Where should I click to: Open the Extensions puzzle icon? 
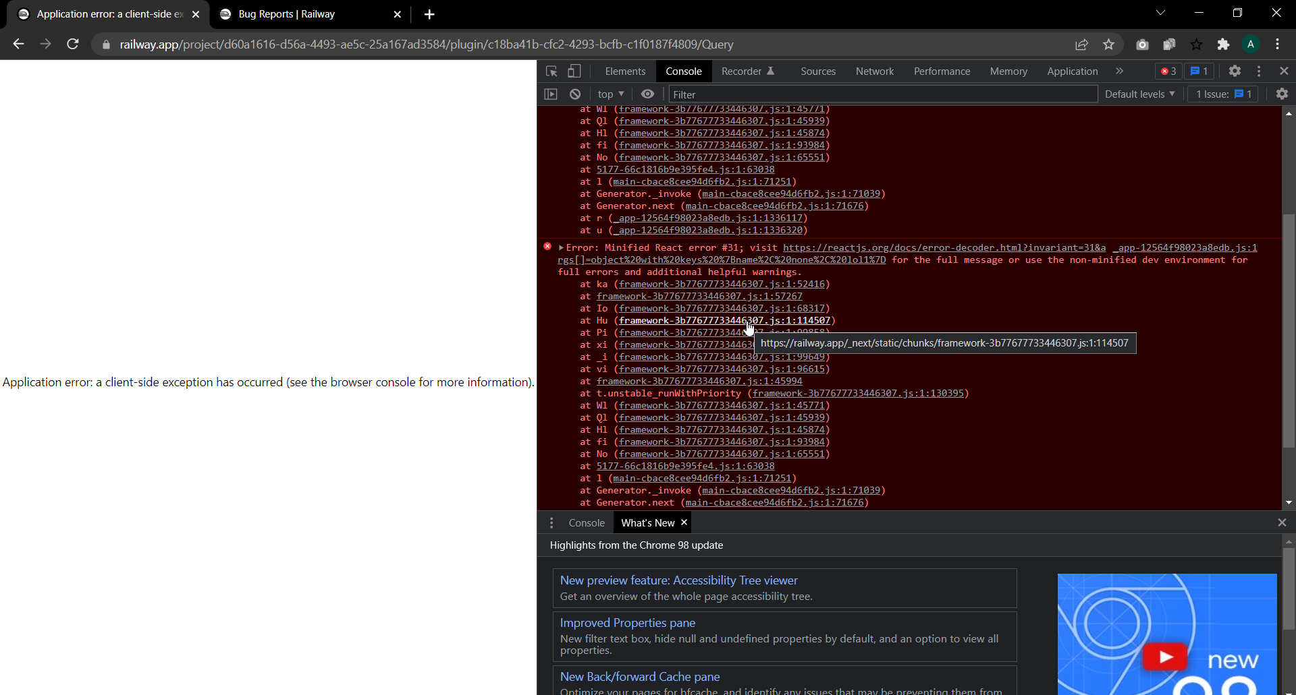point(1223,44)
